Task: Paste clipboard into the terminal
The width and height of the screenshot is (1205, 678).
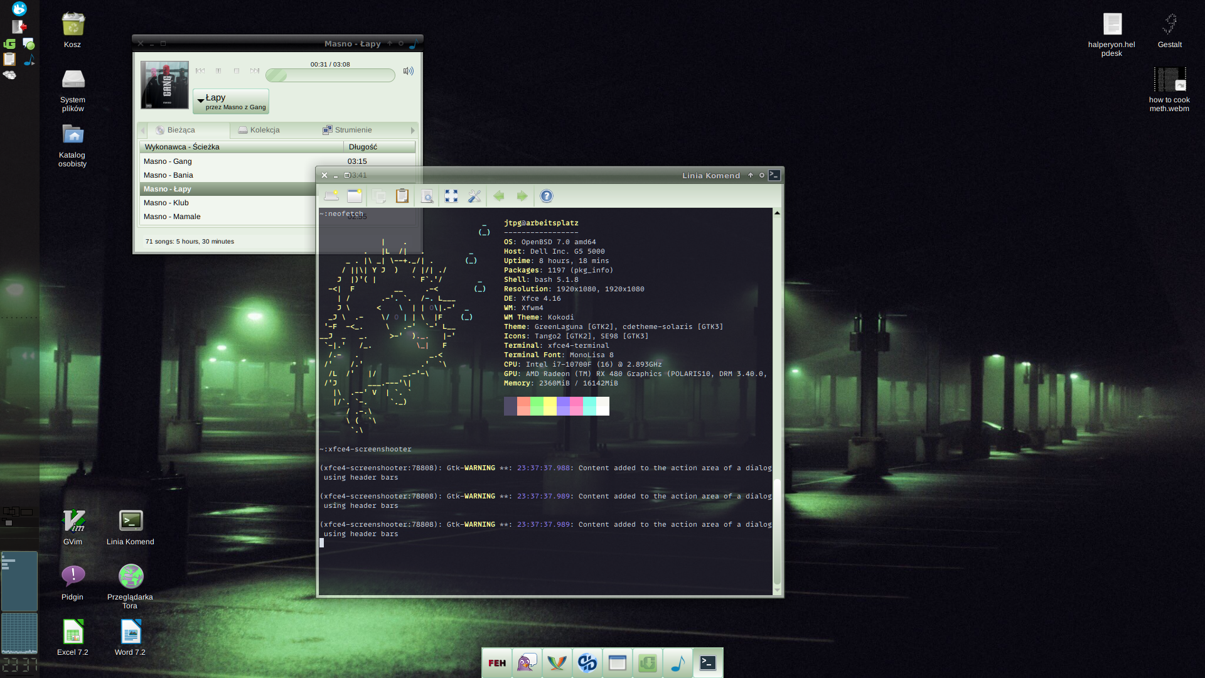Action: tap(402, 196)
